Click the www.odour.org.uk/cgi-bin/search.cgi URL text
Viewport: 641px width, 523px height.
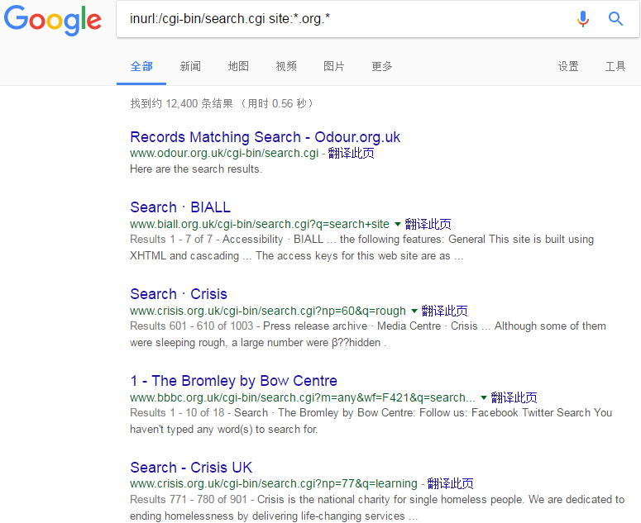pos(224,153)
